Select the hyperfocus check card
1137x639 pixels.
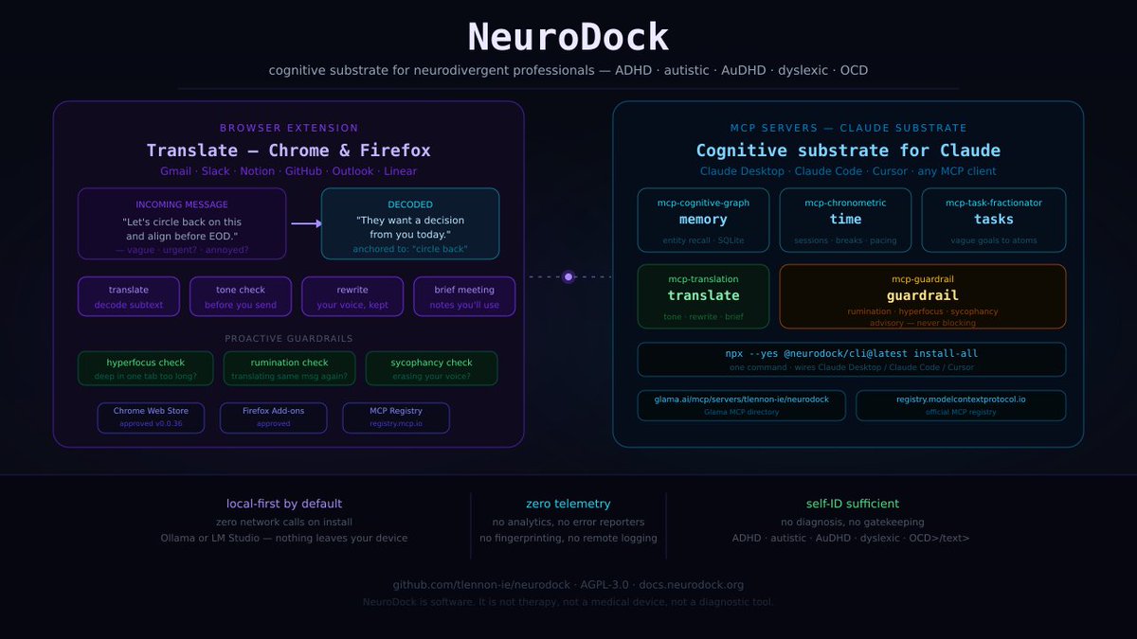click(x=146, y=368)
